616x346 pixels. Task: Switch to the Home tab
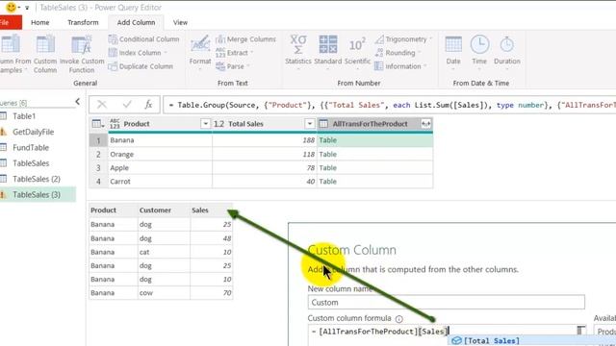point(40,22)
